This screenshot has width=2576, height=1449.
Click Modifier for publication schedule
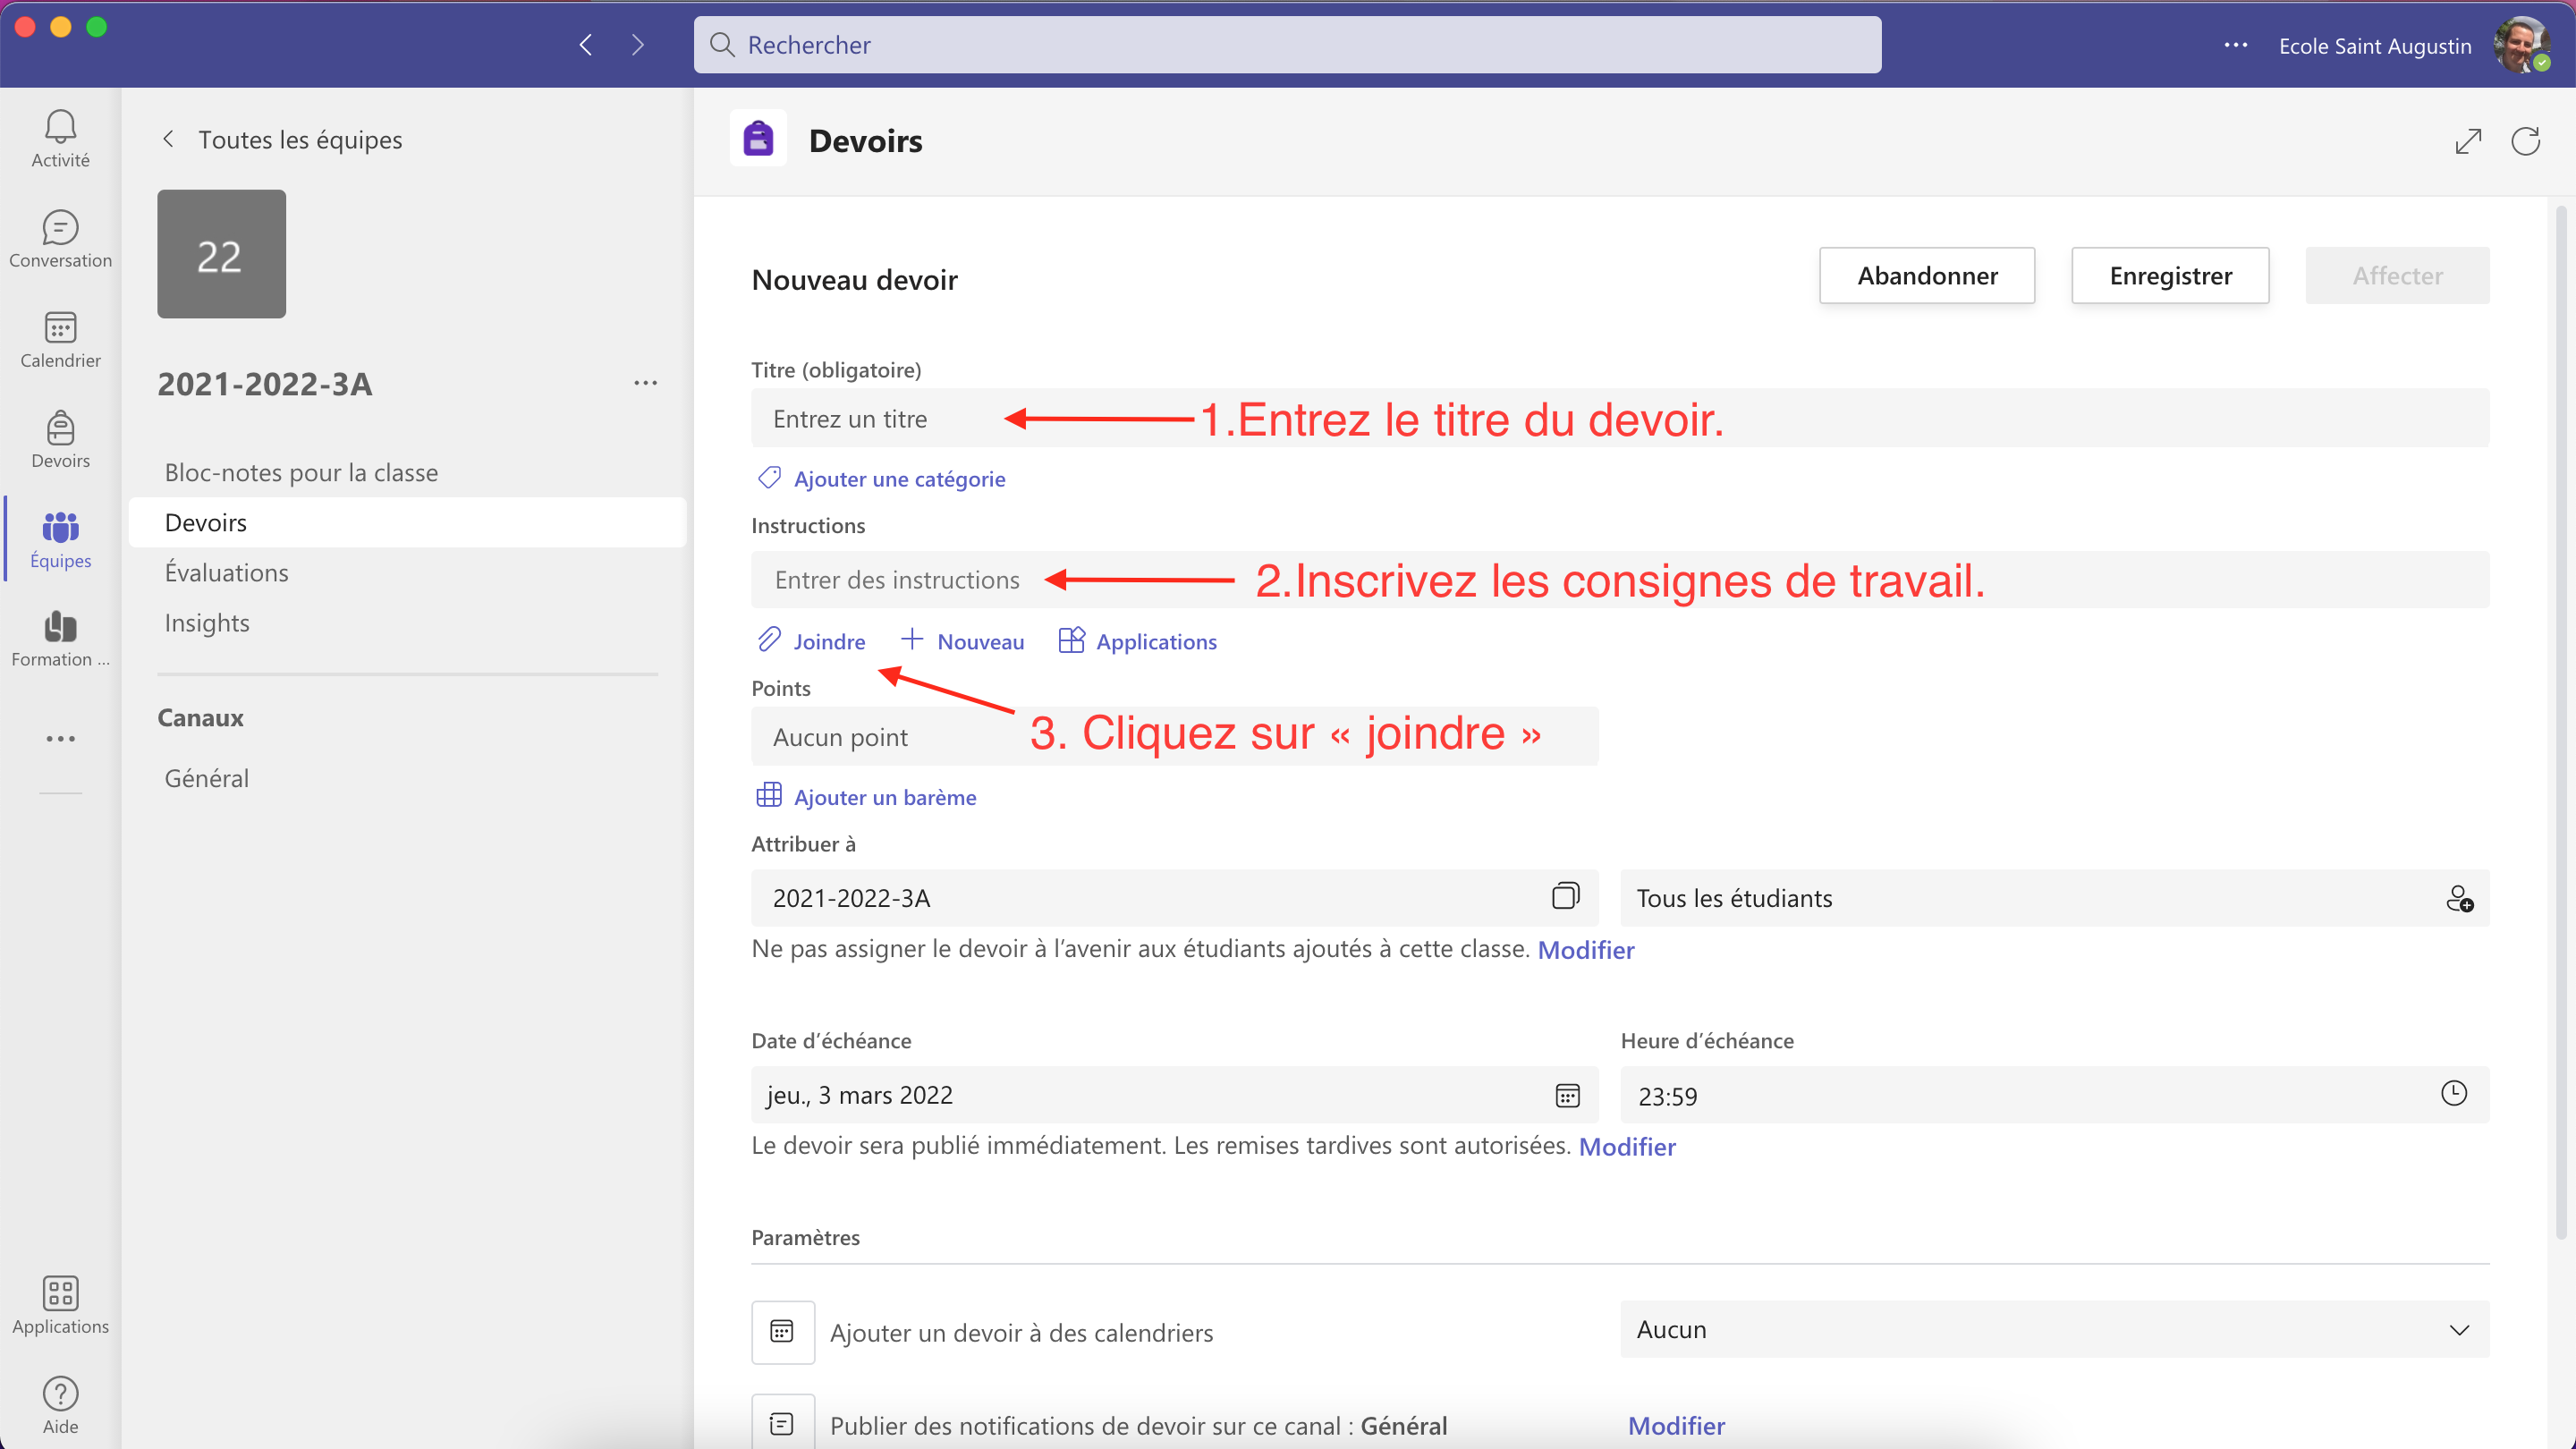[x=1626, y=1147]
